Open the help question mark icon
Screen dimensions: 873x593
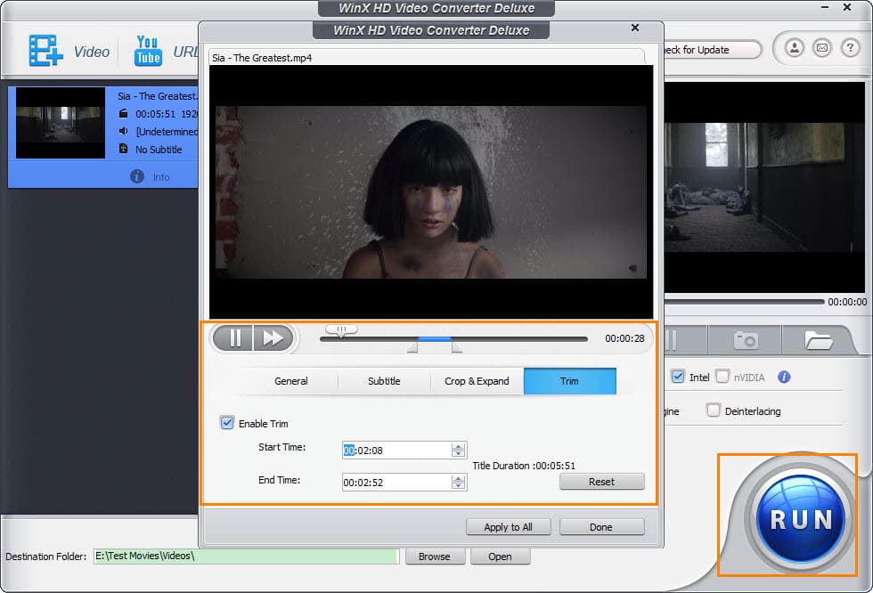point(850,48)
